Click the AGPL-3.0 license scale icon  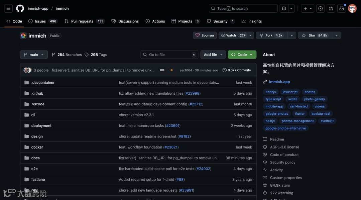(265, 147)
